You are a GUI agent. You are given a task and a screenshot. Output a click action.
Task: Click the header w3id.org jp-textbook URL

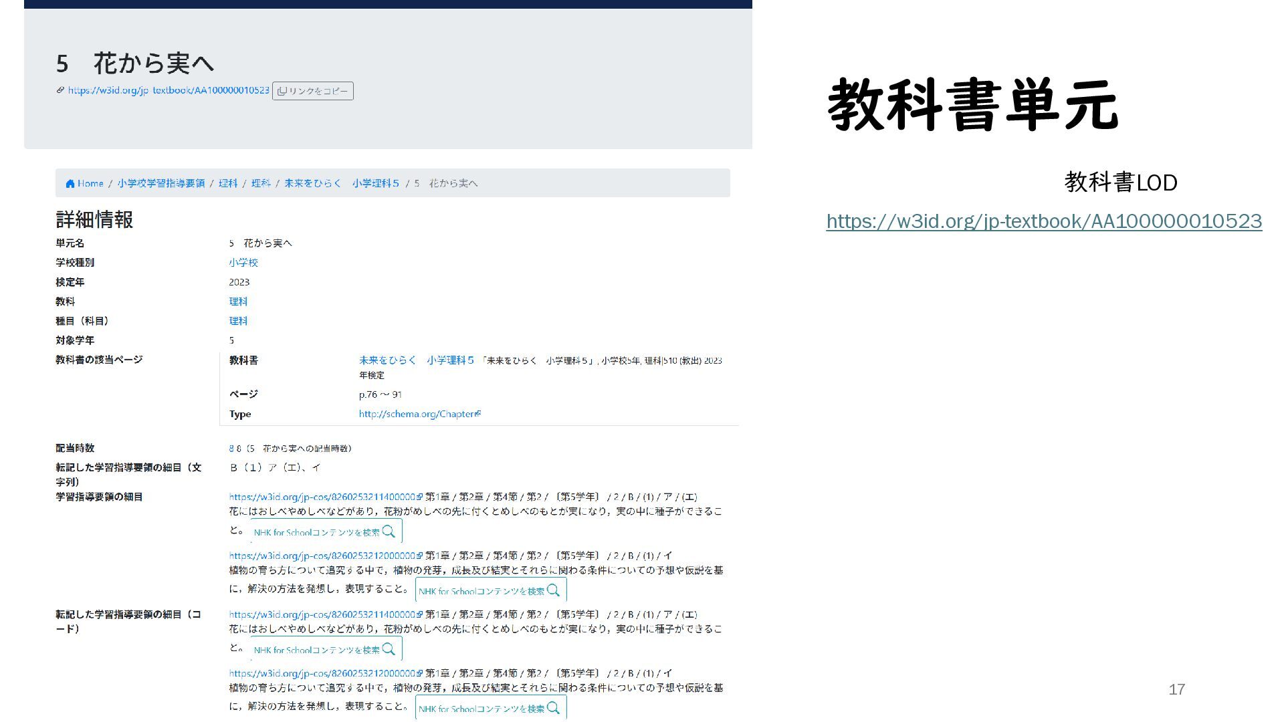click(x=169, y=90)
